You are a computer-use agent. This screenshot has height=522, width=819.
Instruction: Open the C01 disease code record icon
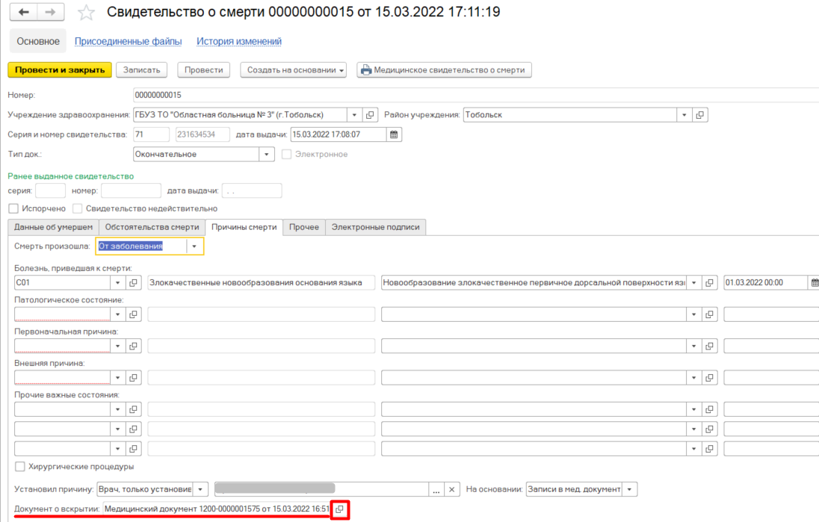134,283
